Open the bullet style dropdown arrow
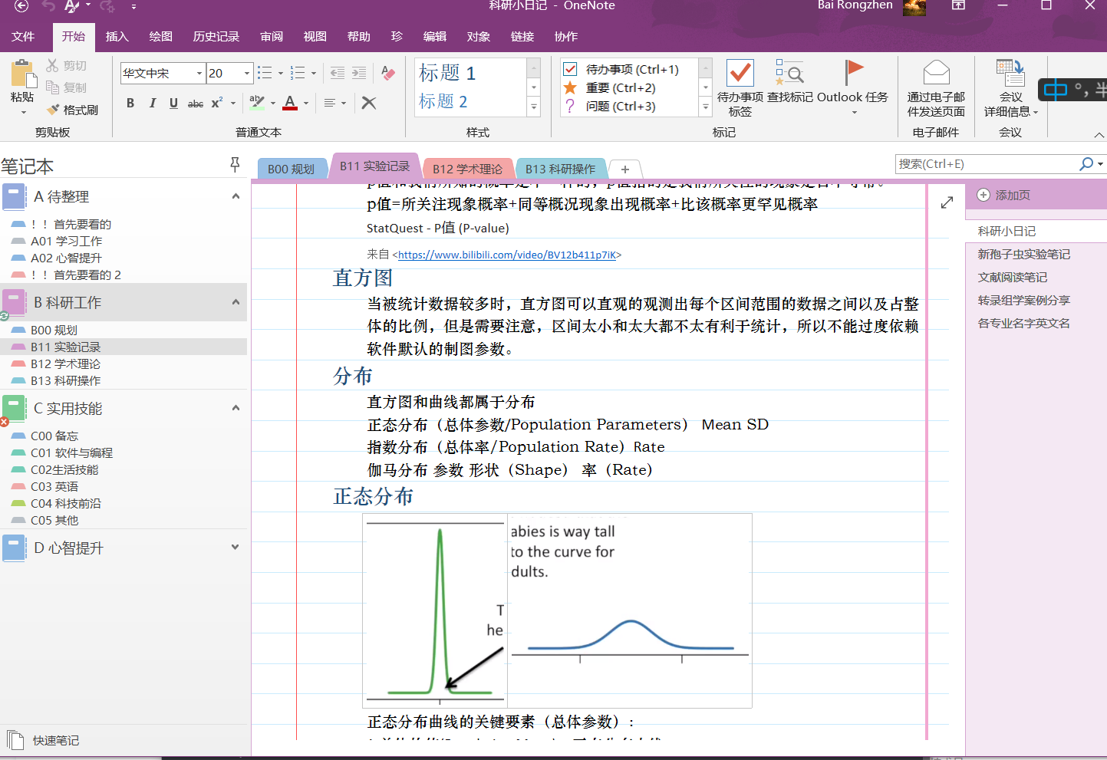The width and height of the screenshot is (1107, 760). 281,74
